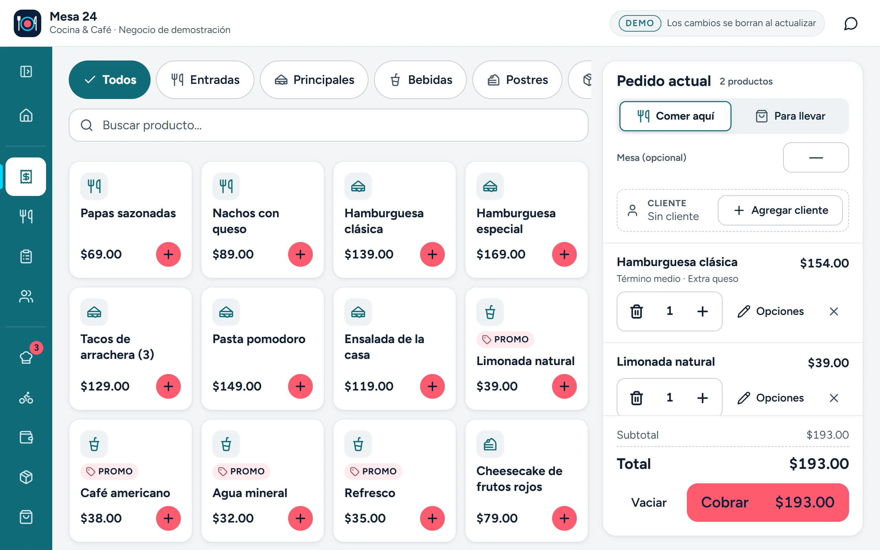Click the Cobrar $193.00 button
Viewport: 880px width, 550px height.
pos(768,502)
